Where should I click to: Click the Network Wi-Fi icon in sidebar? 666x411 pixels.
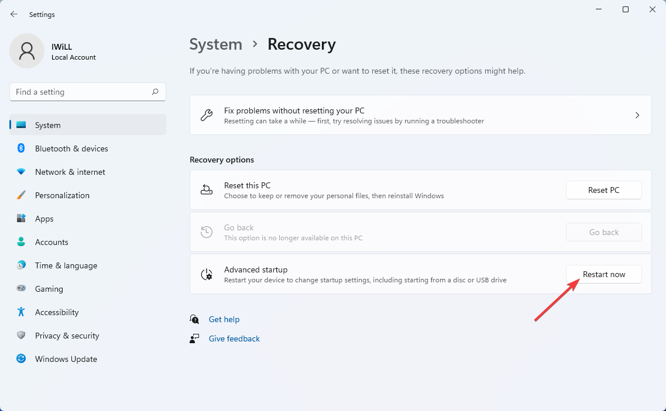(x=21, y=172)
